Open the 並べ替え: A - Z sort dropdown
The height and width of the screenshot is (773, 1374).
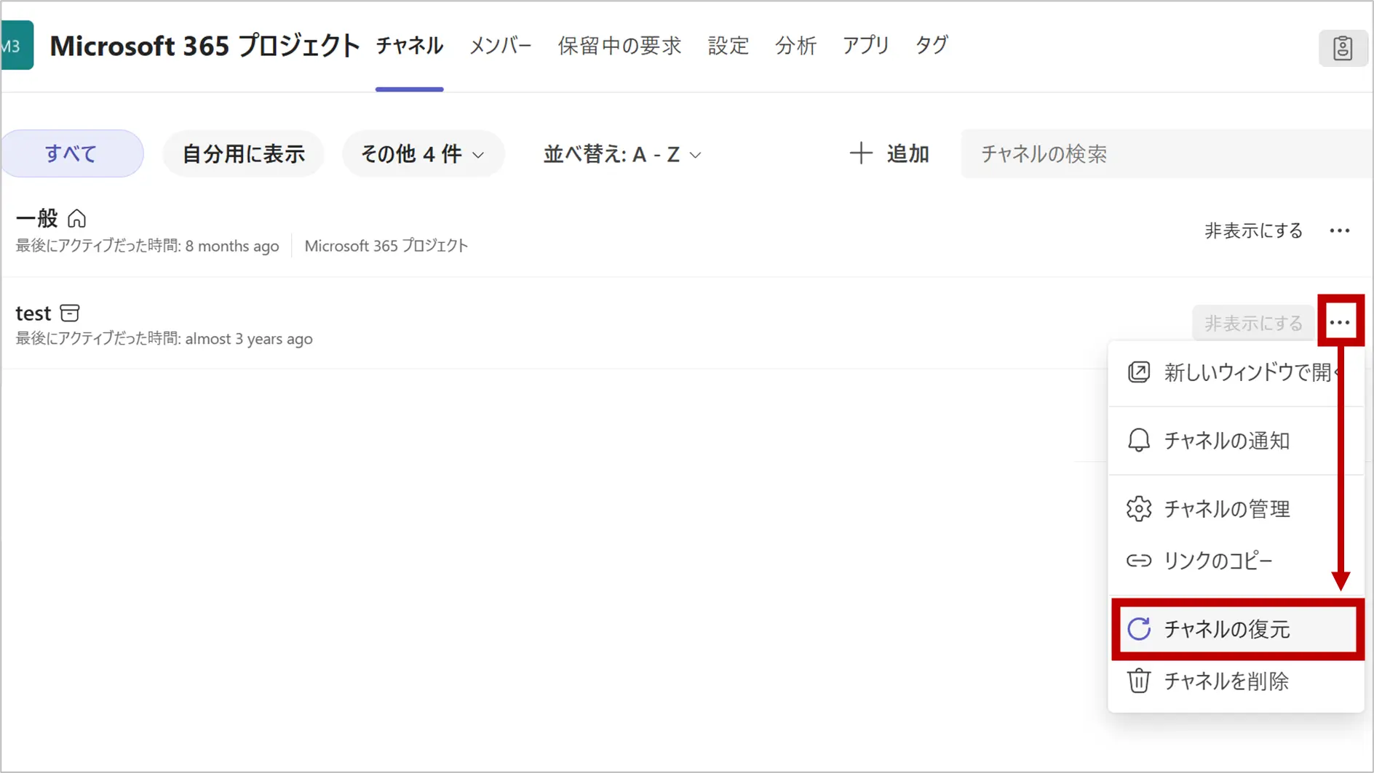click(x=622, y=154)
